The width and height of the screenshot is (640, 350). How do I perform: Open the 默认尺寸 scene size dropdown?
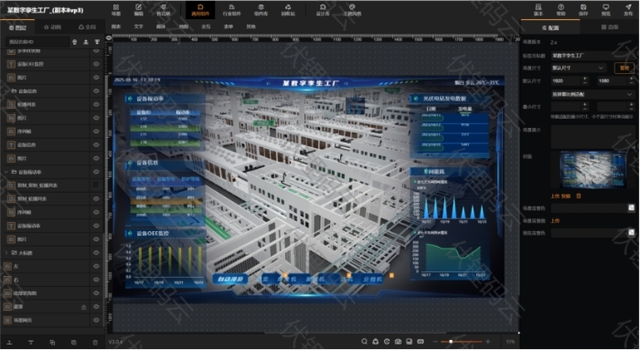click(x=578, y=68)
